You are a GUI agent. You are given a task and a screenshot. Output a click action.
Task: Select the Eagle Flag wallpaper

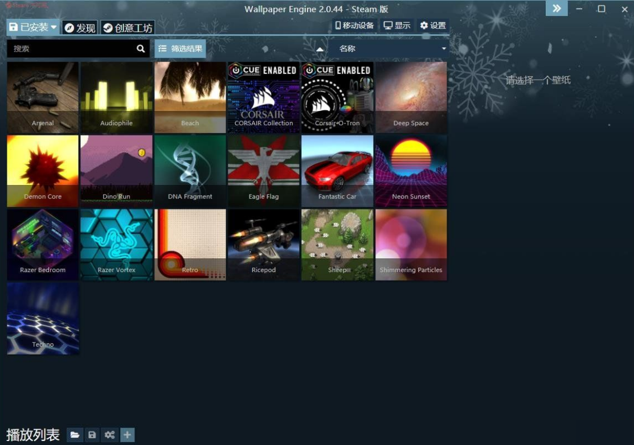coord(264,171)
